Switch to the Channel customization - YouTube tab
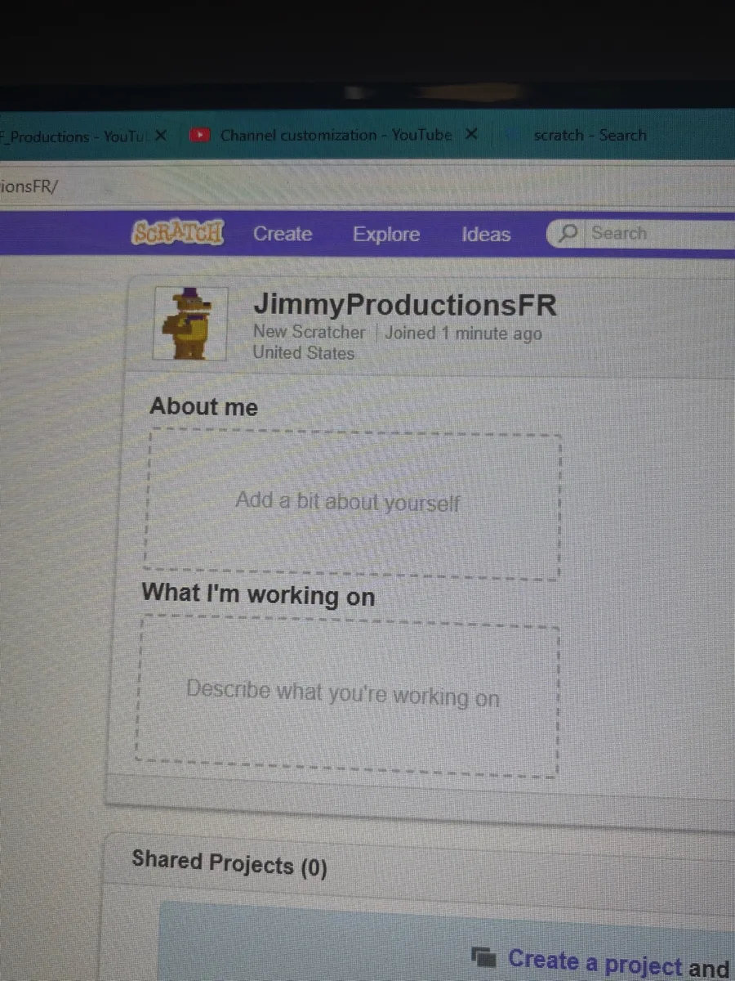Screen dimensions: 735x981 coord(336,136)
